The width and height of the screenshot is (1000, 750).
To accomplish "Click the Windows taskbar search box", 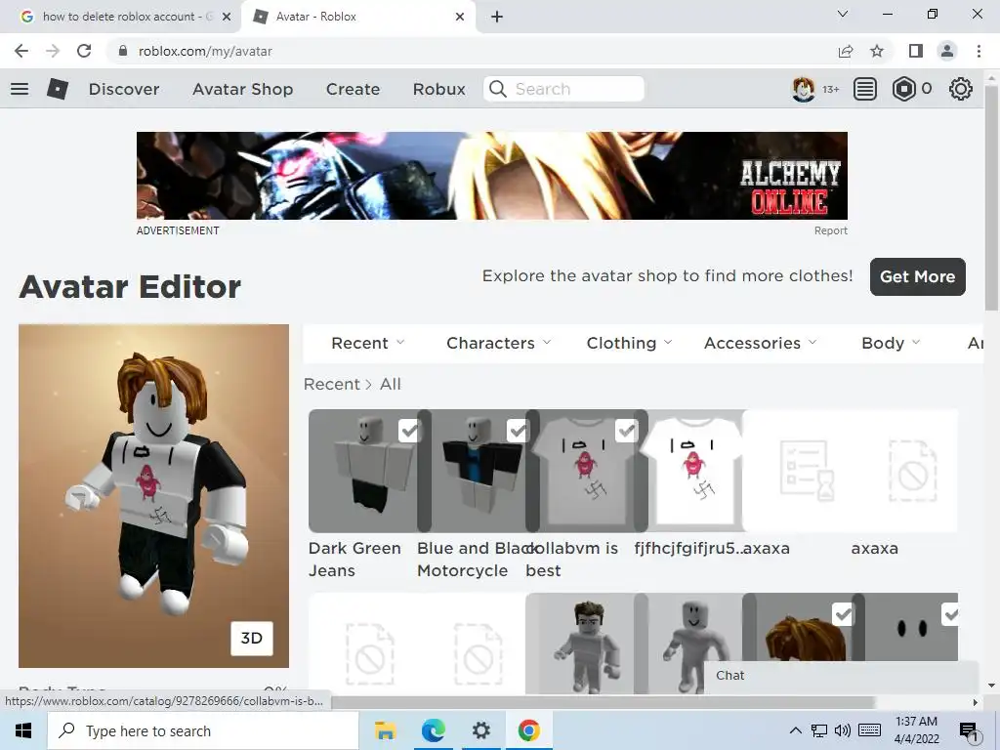I will (x=203, y=730).
